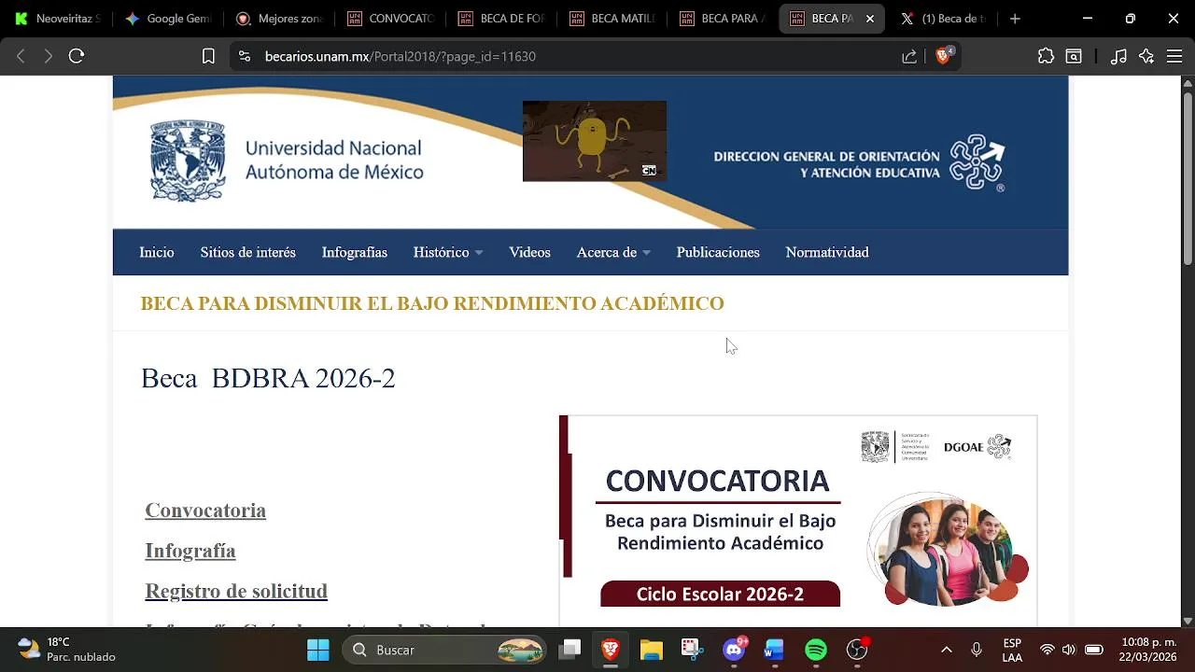
Task: Go back using the browser back arrow
Action: click(x=21, y=56)
